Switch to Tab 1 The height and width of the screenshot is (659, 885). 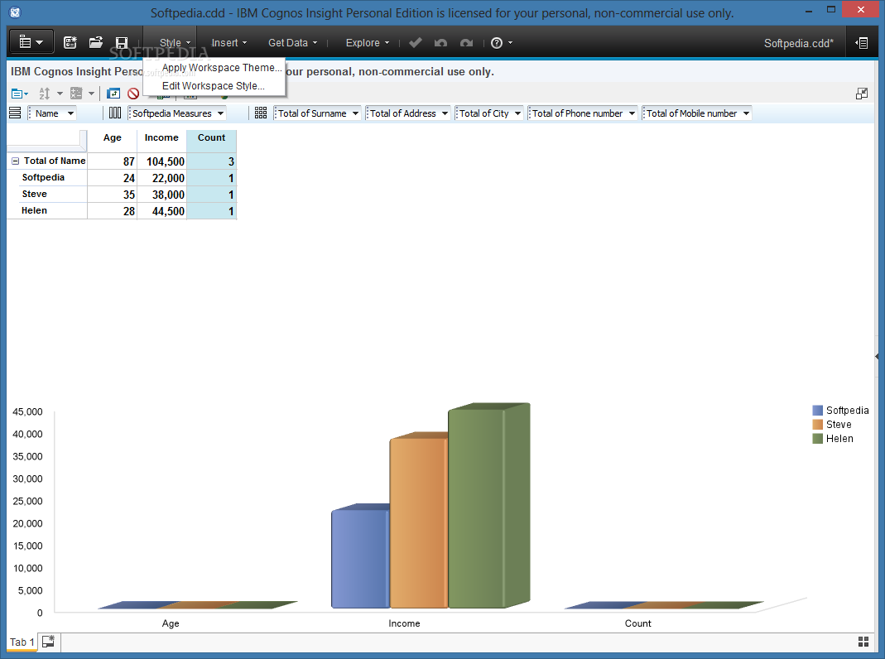click(x=22, y=642)
